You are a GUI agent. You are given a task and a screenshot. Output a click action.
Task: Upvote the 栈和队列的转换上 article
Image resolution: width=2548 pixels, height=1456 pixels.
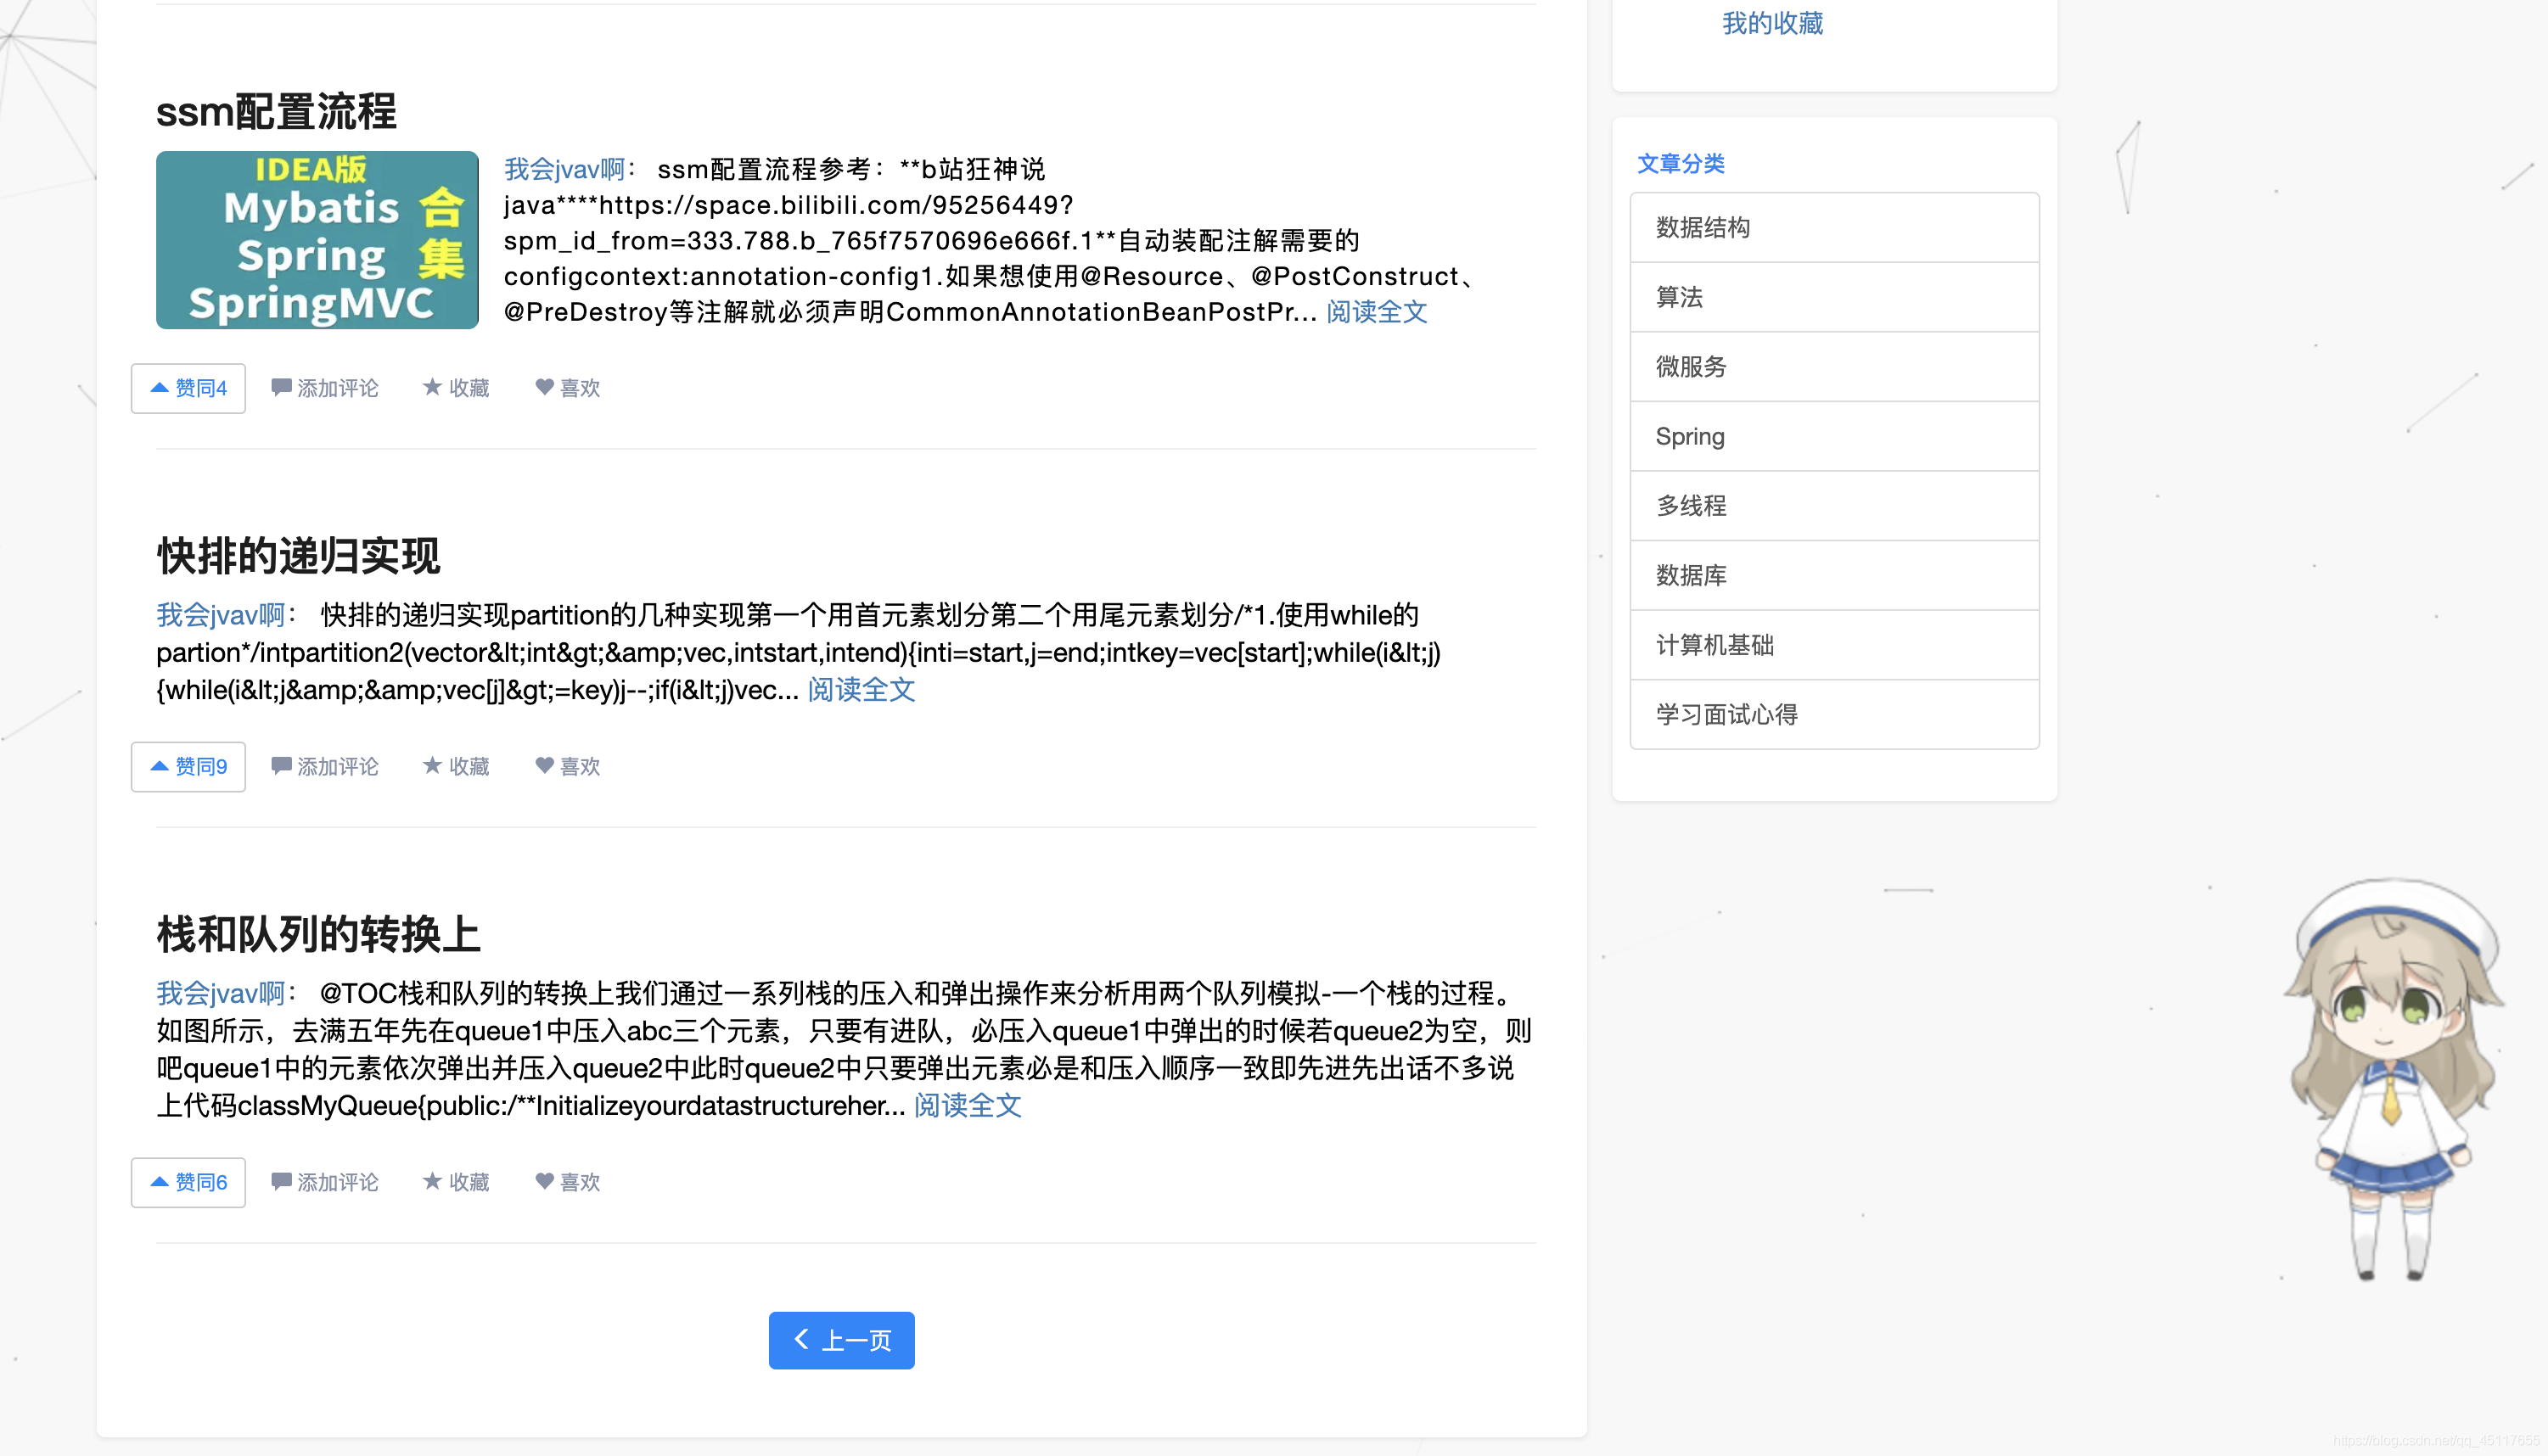[x=188, y=1181]
